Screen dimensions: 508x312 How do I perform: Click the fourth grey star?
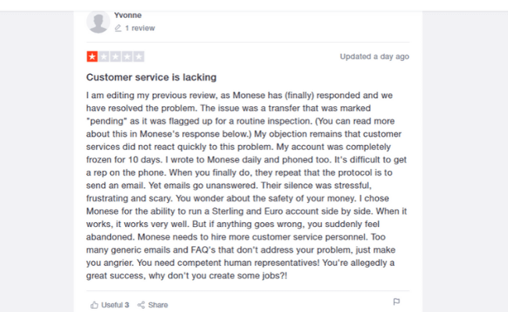tap(127, 57)
